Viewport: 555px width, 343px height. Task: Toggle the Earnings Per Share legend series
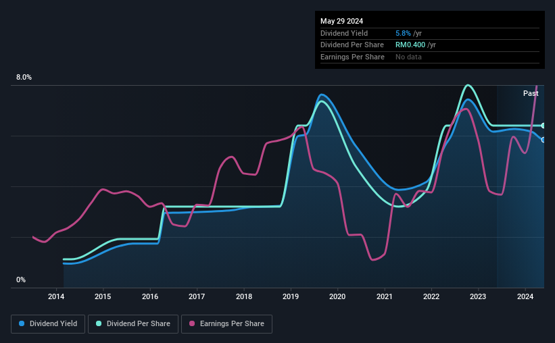(226, 323)
